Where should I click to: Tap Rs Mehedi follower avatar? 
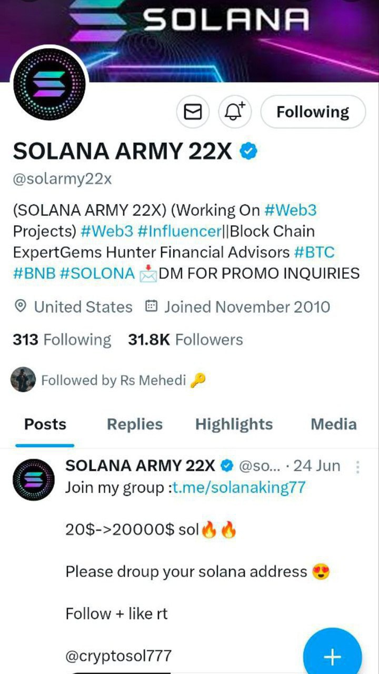[23, 380]
